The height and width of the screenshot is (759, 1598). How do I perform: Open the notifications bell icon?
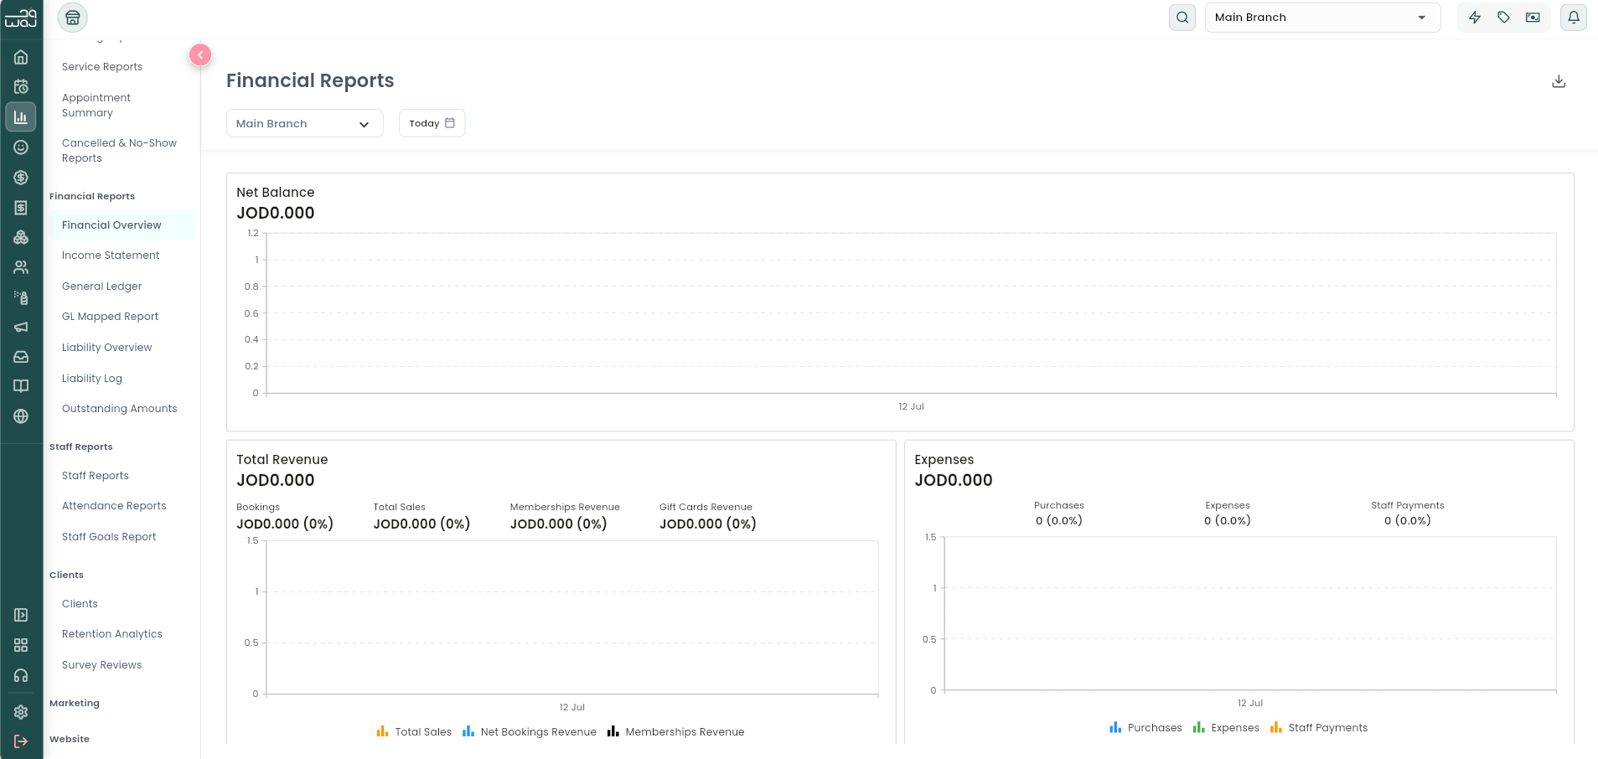[1574, 18]
